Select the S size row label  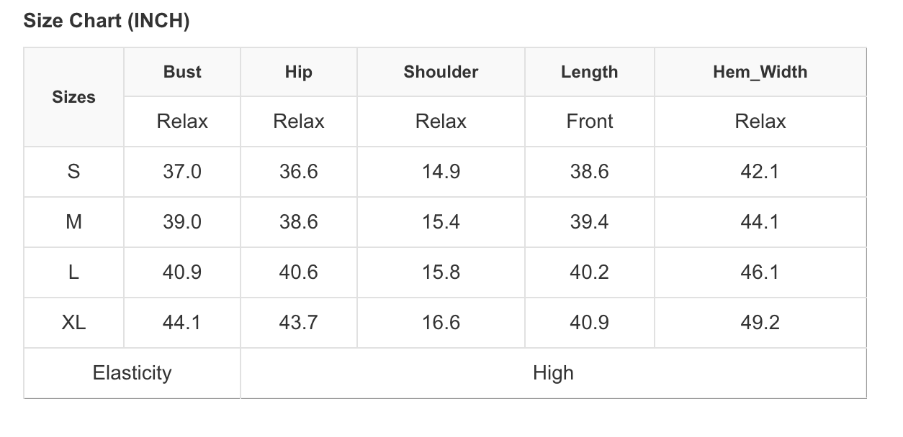pyautogui.click(x=73, y=172)
